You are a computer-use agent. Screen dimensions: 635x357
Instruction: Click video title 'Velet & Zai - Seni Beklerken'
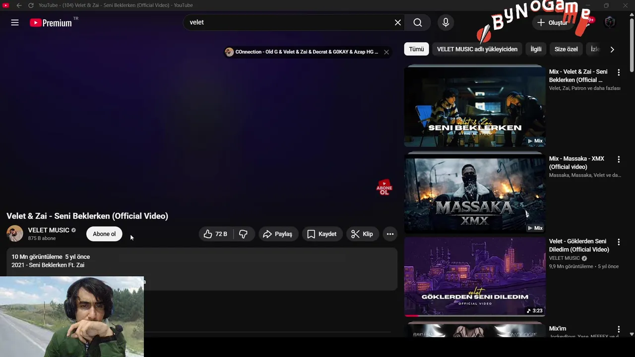pyautogui.click(x=87, y=216)
